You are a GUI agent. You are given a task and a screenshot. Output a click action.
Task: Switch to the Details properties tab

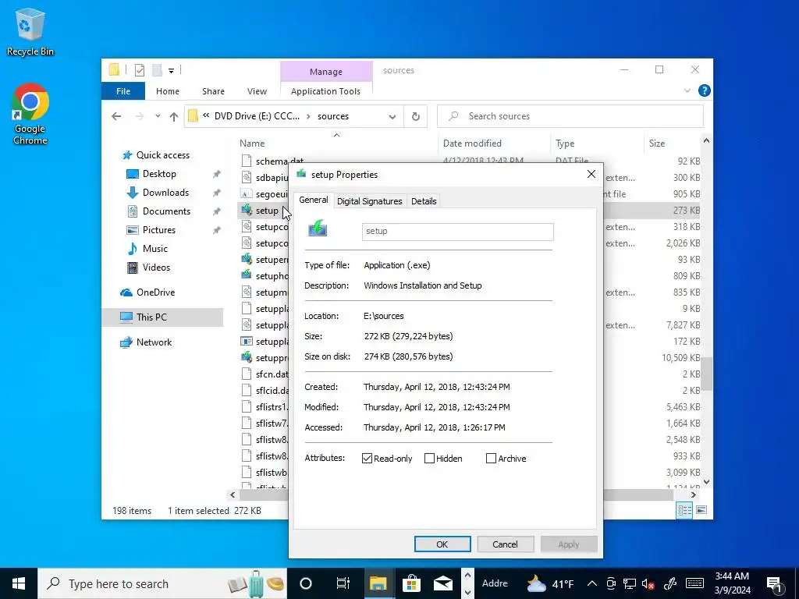[x=424, y=201]
